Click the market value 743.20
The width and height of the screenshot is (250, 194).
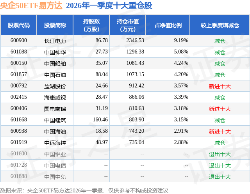(136, 131)
